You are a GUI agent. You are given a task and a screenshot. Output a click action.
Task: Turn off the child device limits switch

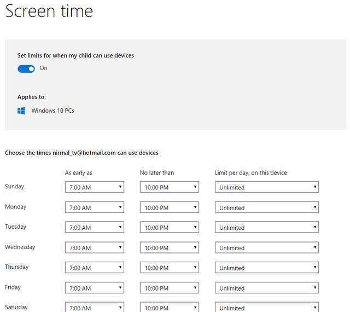coord(26,69)
